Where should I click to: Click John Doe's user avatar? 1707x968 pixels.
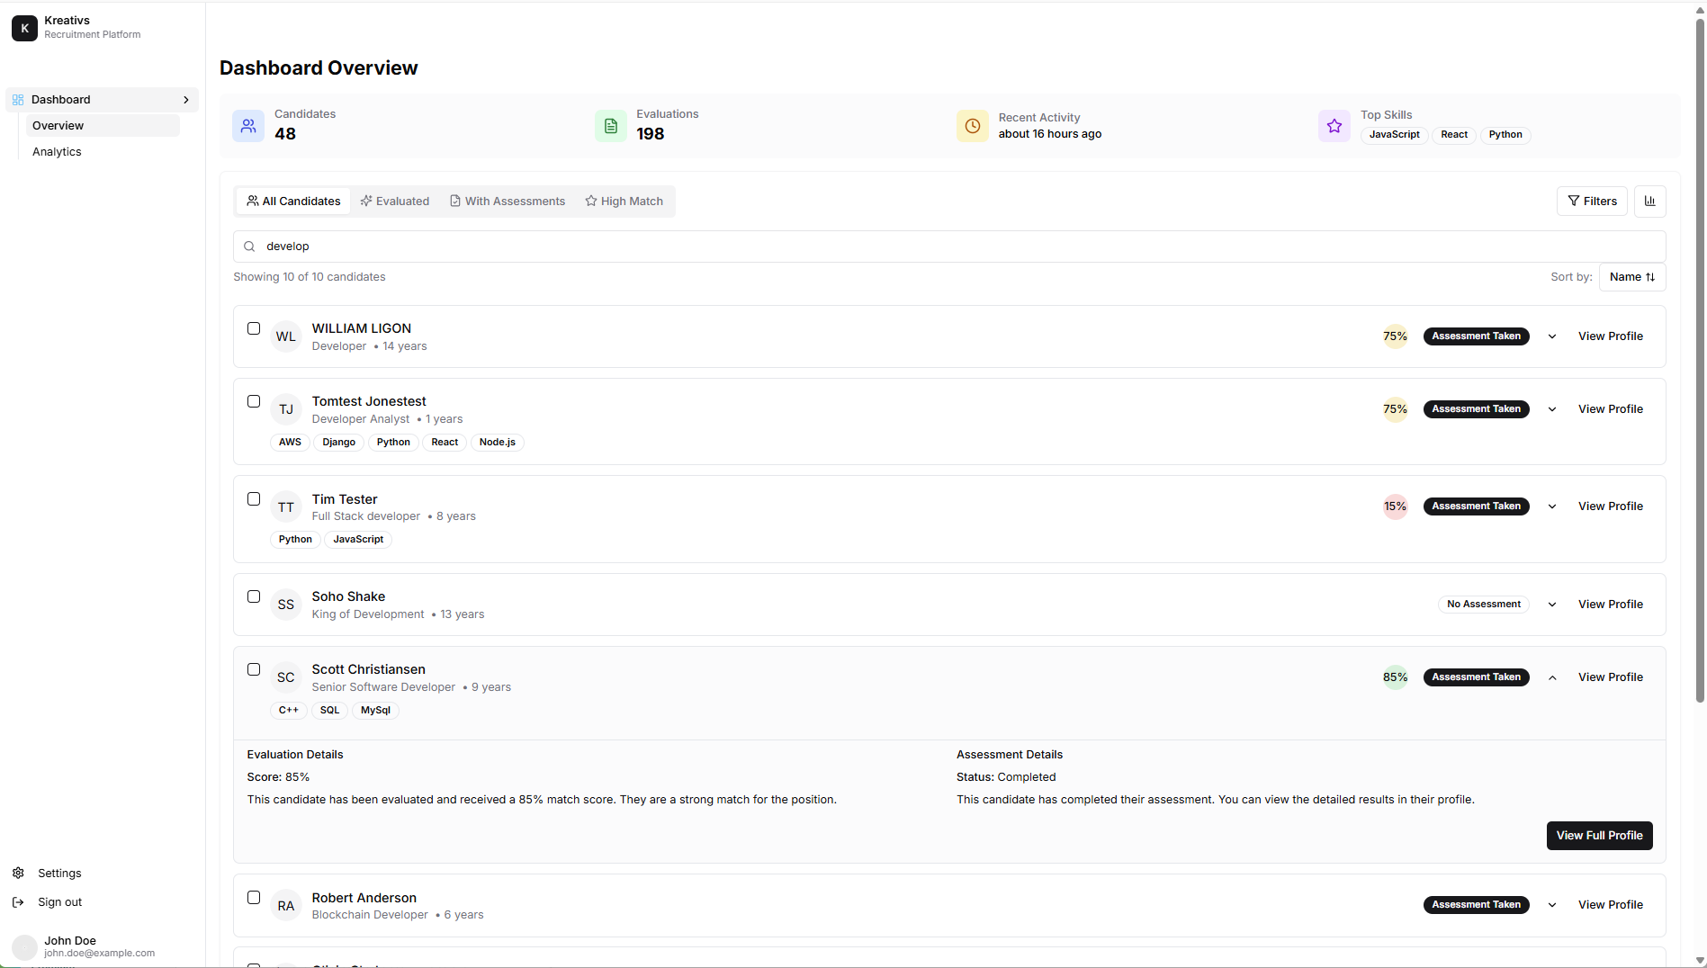click(24, 946)
